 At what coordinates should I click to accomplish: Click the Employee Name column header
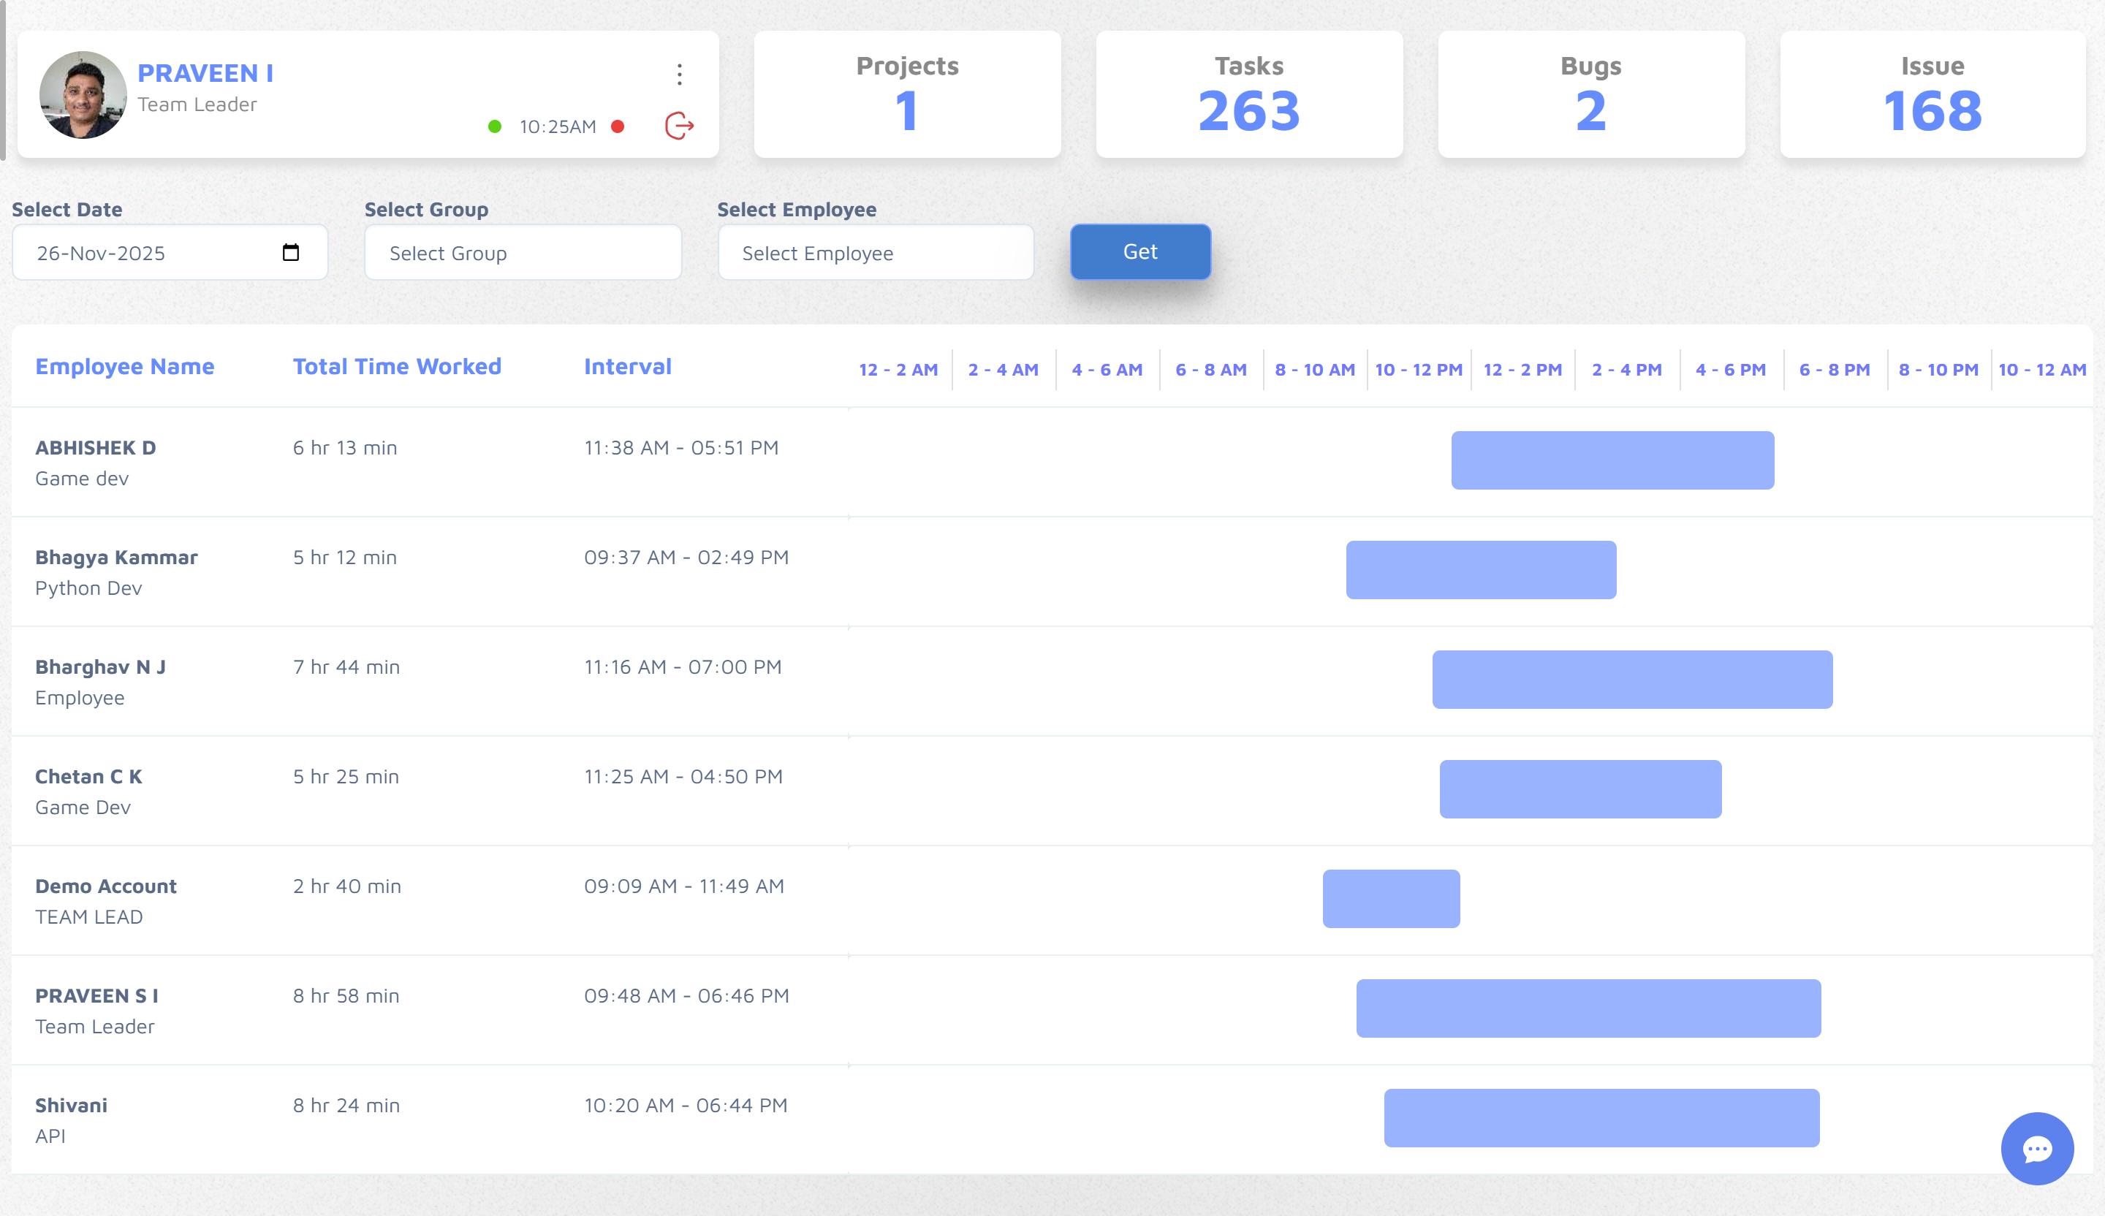pos(124,367)
